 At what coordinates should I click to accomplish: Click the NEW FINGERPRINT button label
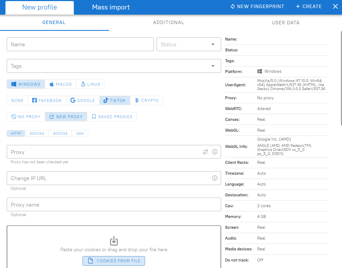tap(261, 6)
